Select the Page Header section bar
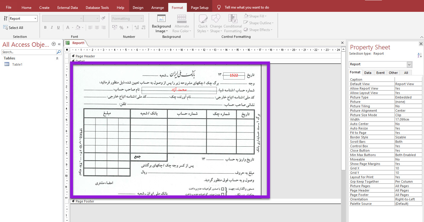This screenshot has width=424, height=222. click(x=205, y=56)
